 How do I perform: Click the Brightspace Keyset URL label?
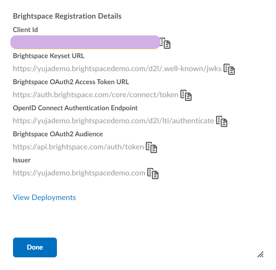pyautogui.click(x=48, y=56)
